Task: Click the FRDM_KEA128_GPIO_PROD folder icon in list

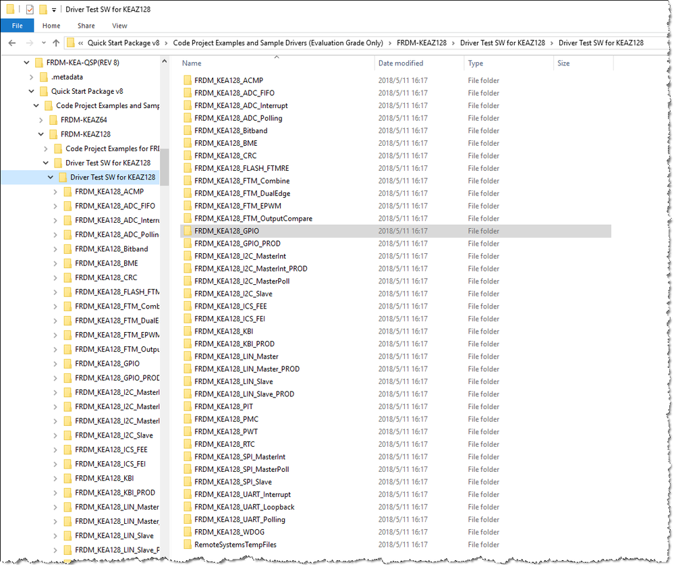Action: tap(188, 244)
